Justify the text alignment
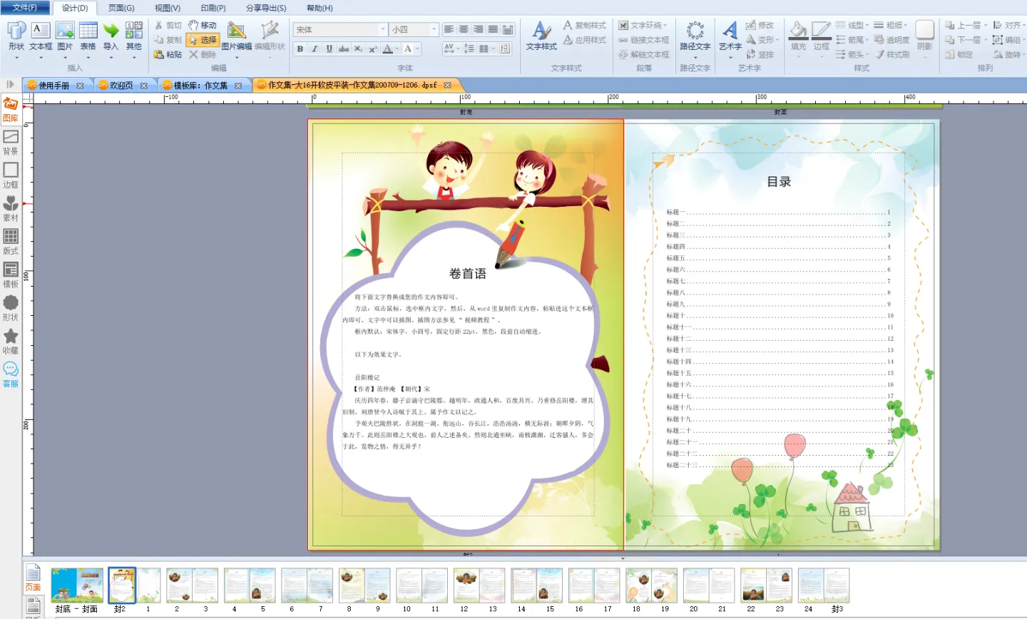The height and width of the screenshot is (619, 1027). pos(493,29)
